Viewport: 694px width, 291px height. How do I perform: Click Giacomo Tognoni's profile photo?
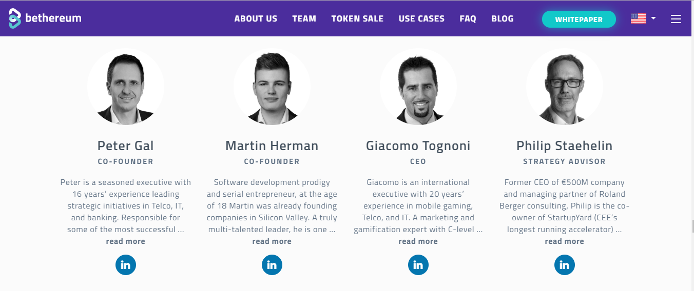tap(418, 87)
